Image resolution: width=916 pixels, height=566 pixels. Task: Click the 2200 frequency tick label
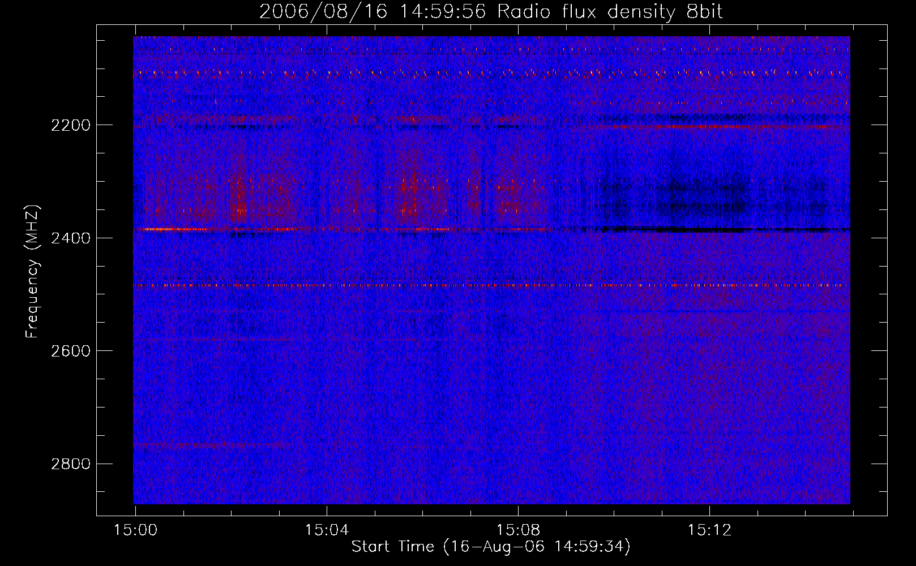[x=71, y=125]
